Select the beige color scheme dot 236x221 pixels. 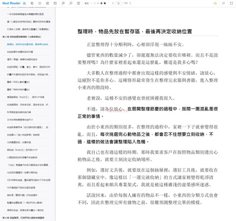pos(94,3)
